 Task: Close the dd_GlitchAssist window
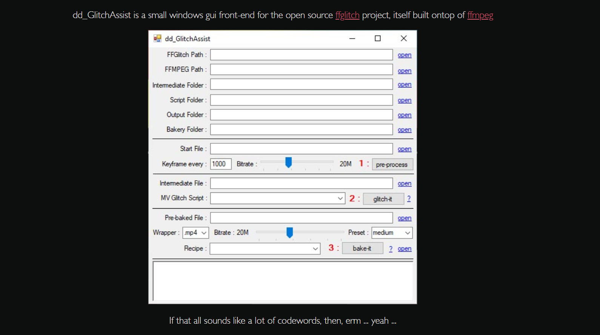(x=404, y=38)
